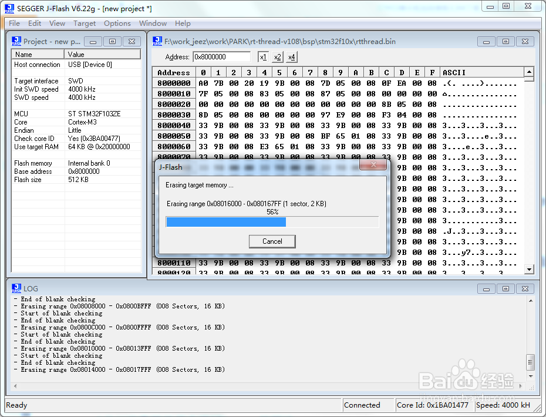Click the 512 KB flash size value

click(x=78, y=180)
